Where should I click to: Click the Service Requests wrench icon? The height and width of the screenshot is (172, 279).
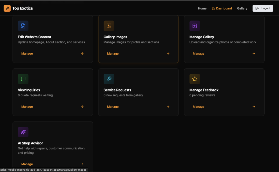pos(109,79)
